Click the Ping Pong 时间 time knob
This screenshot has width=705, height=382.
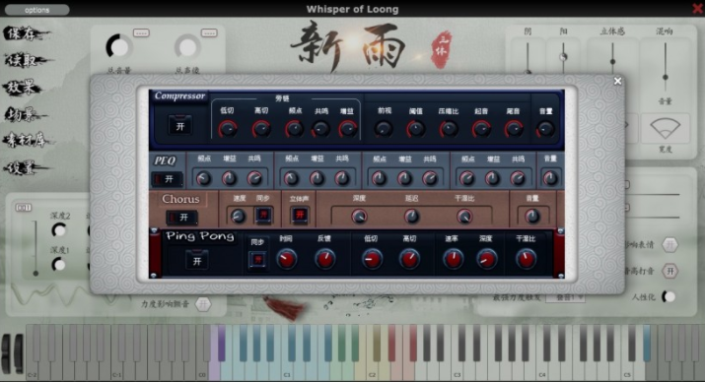[x=286, y=259]
